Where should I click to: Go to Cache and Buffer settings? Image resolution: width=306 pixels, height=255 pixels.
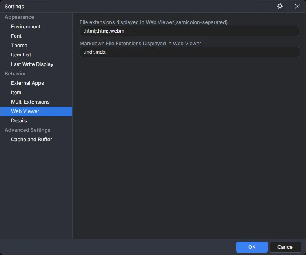tap(31, 140)
